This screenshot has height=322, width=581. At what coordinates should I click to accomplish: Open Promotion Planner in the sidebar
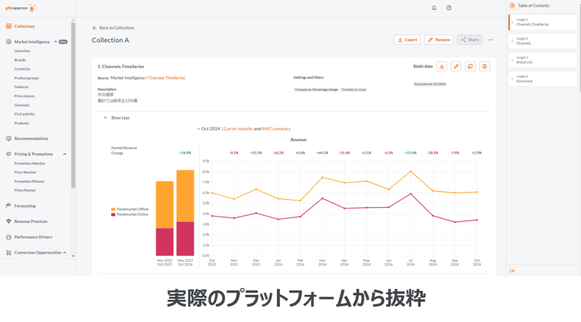pyautogui.click(x=30, y=181)
